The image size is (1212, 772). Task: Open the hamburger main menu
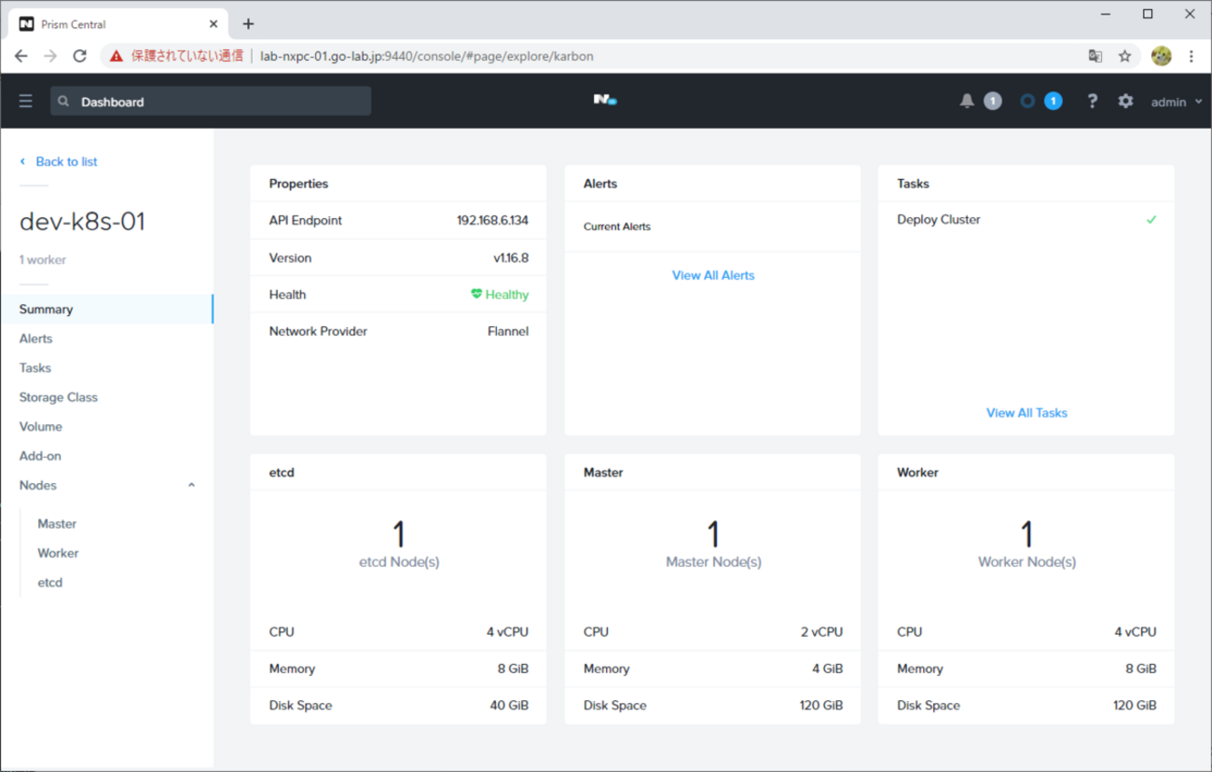pos(25,101)
